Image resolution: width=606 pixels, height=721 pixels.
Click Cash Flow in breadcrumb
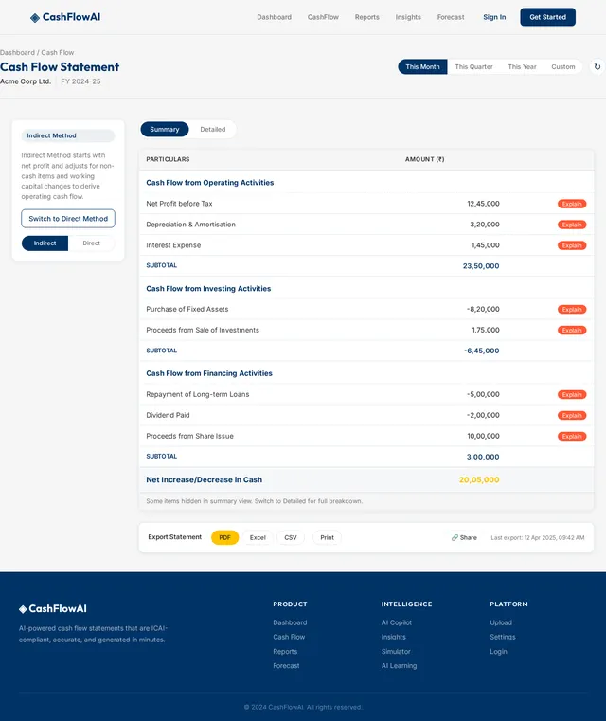point(58,52)
